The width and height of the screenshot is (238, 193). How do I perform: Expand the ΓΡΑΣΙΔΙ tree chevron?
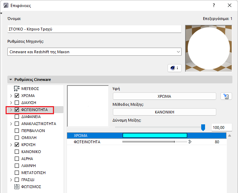point(11,180)
